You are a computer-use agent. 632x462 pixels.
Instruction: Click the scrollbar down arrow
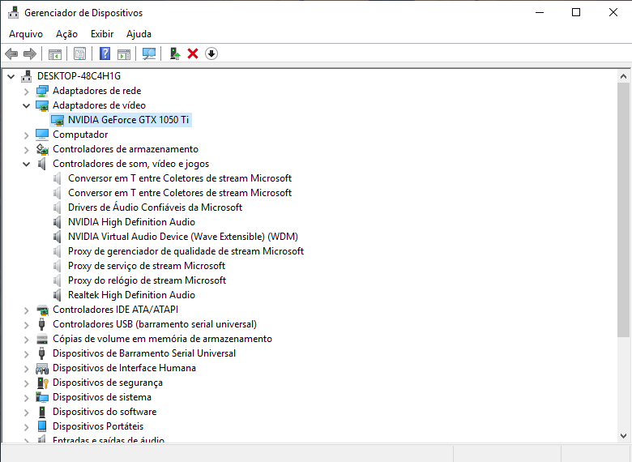pos(623,436)
